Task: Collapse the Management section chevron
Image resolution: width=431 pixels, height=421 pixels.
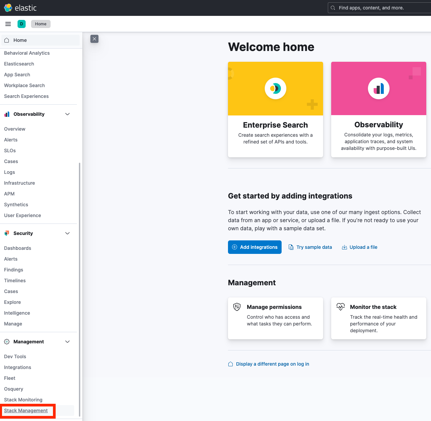Action: point(67,342)
